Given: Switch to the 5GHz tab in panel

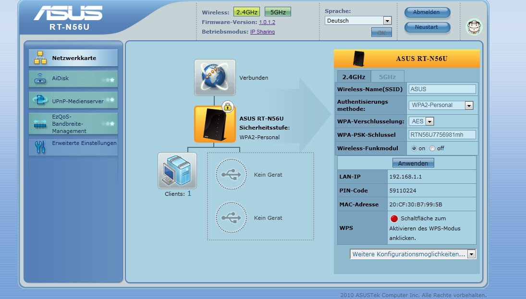Looking at the screenshot, I should pos(388,77).
